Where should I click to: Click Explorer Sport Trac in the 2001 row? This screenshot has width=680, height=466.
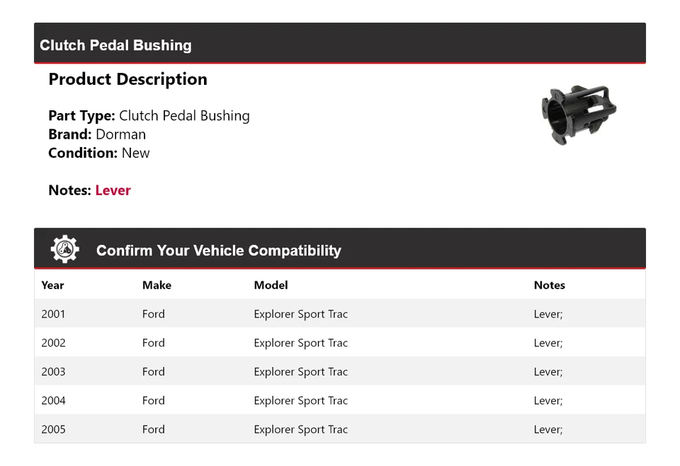[300, 314]
